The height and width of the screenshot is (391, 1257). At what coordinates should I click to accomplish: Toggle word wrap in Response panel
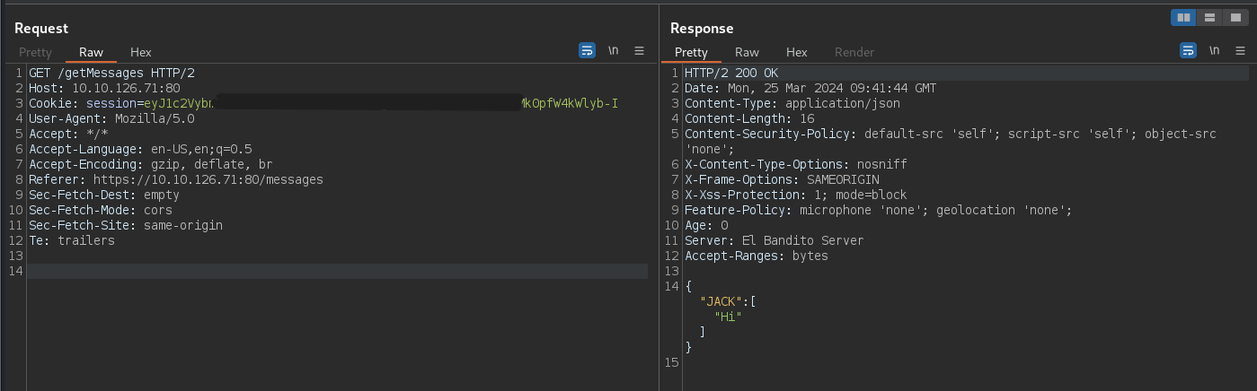click(1188, 51)
